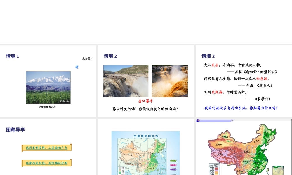Click the left 壶口瀑布 waterfall photo
The height and width of the screenshot is (175, 292).
click(x=126, y=81)
